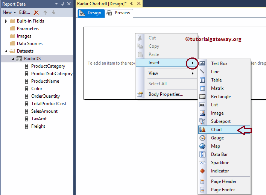Choose Copy from context menu
The width and height of the screenshot is (266, 195).
(x=167, y=46)
